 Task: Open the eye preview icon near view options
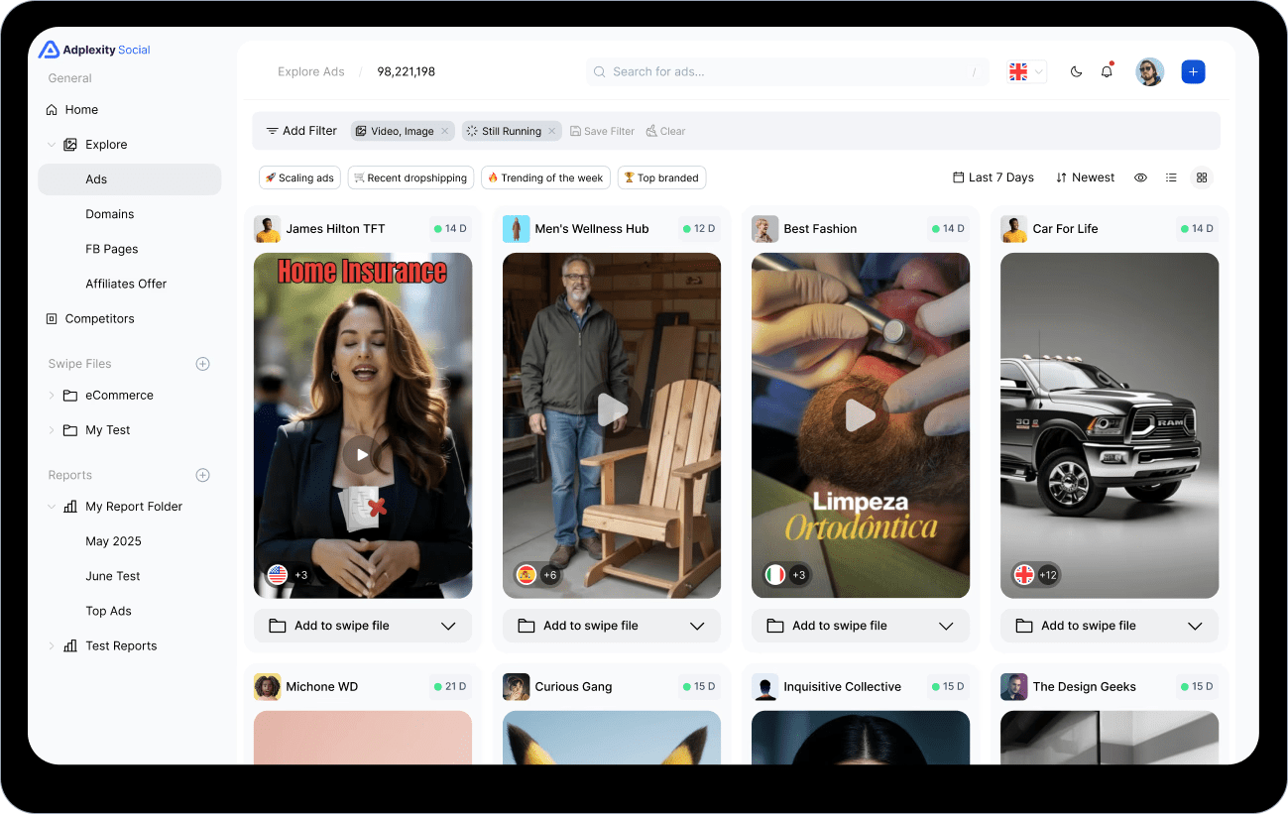pos(1140,176)
